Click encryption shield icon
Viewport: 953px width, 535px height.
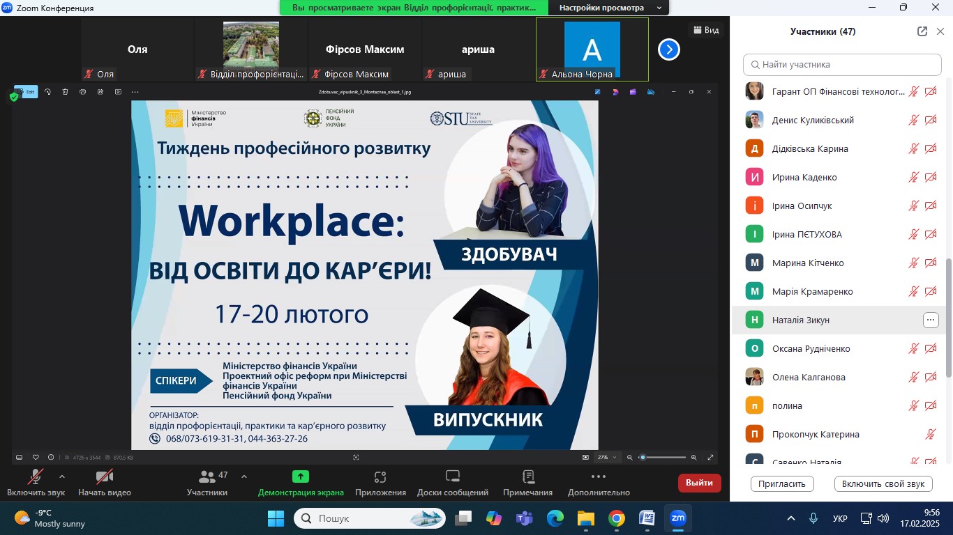click(x=14, y=98)
